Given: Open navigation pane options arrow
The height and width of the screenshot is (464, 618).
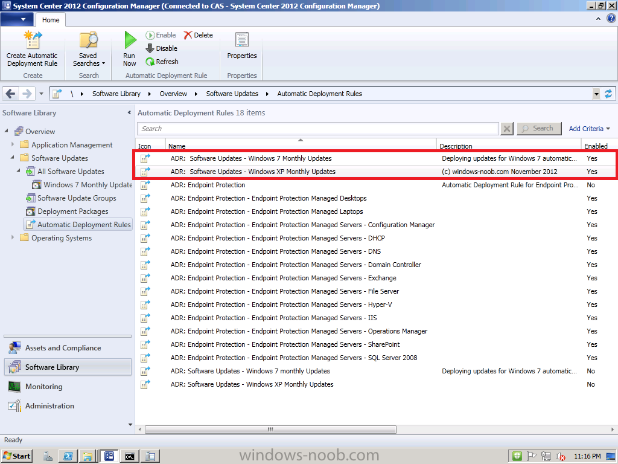Looking at the screenshot, I should pos(130,425).
